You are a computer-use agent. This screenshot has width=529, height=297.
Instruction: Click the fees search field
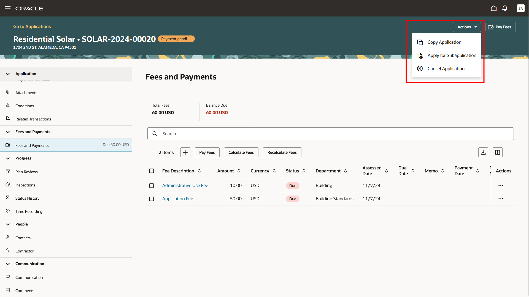(276, 134)
